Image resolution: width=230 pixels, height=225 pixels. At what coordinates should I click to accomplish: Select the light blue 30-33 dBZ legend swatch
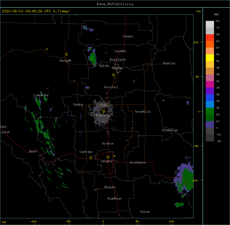(x=210, y=104)
